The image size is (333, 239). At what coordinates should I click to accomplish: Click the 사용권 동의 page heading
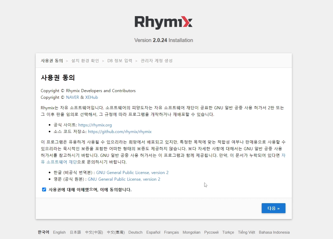(x=58, y=78)
